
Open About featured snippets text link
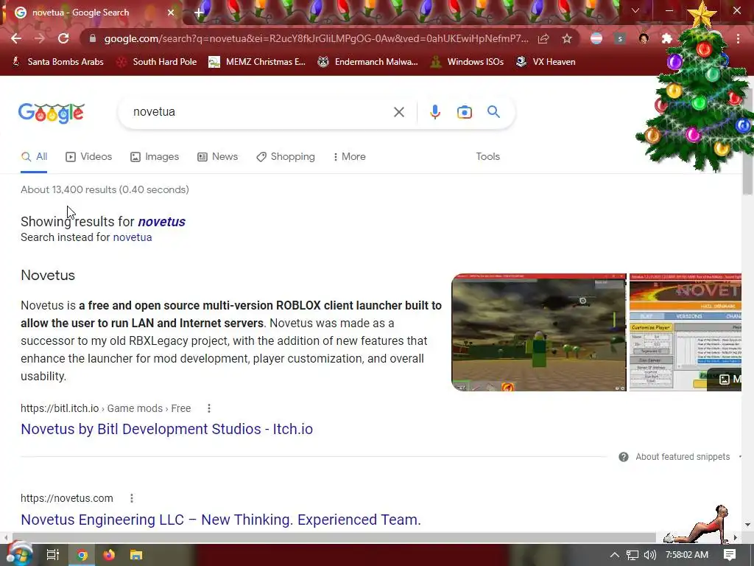click(683, 457)
